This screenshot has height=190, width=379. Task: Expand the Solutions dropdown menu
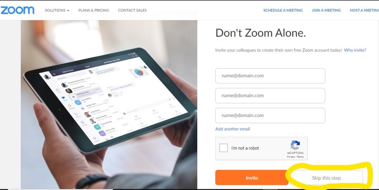pyautogui.click(x=57, y=10)
